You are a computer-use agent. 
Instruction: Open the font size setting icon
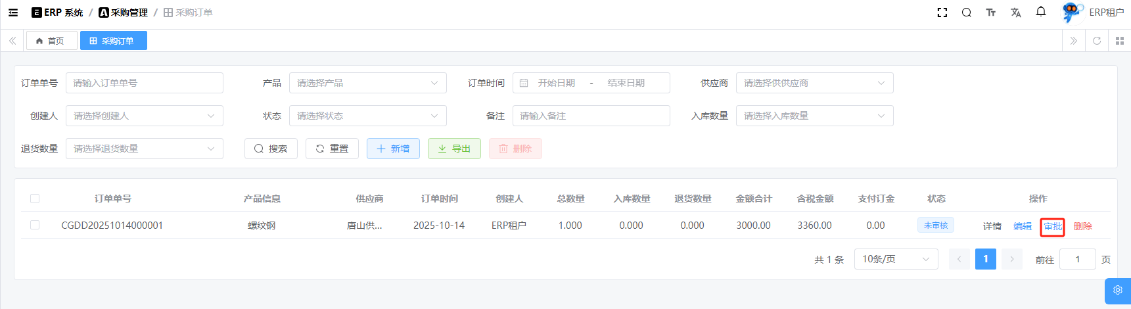point(990,12)
